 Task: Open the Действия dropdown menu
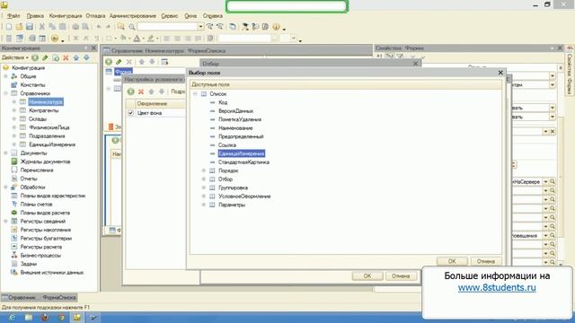point(15,57)
